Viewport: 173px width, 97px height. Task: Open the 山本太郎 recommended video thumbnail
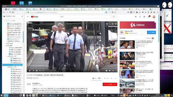point(127,65)
